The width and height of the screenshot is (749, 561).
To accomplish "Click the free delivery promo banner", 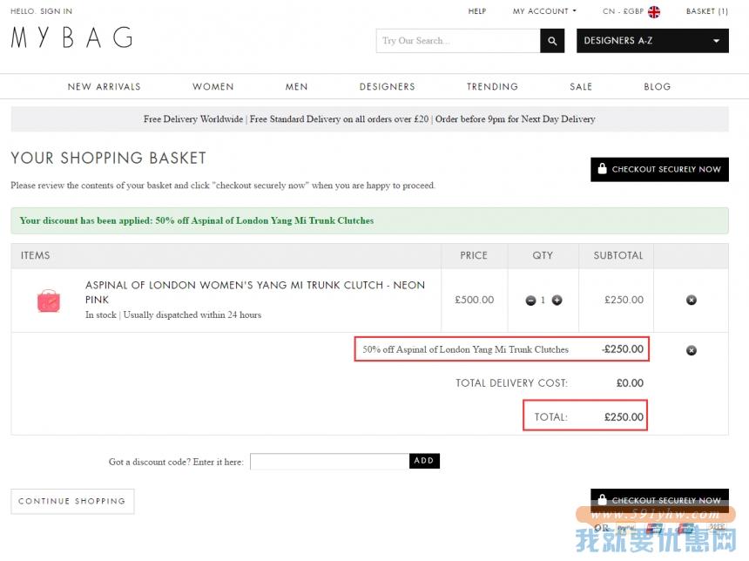I will point(370,119).
